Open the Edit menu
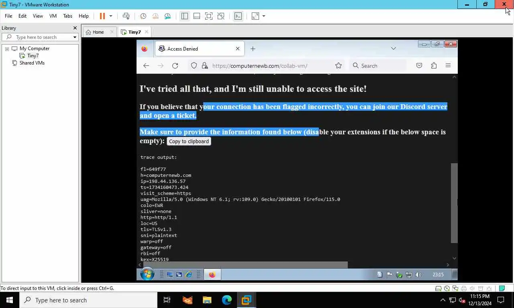The width and height of the screenshot is (514, 308). pyautogui.click(x=22, y=16)
